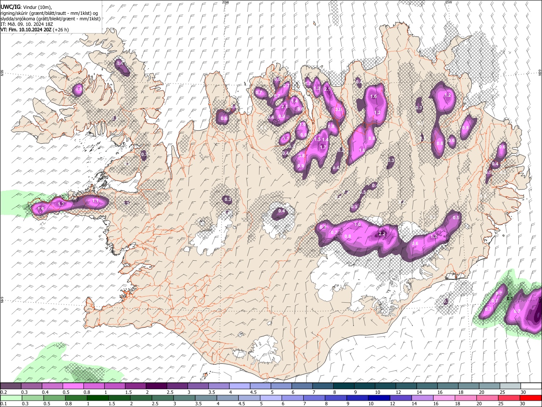
Task: Click the snow legend swatch starting at 0.3
Action: tap(31, 386)
